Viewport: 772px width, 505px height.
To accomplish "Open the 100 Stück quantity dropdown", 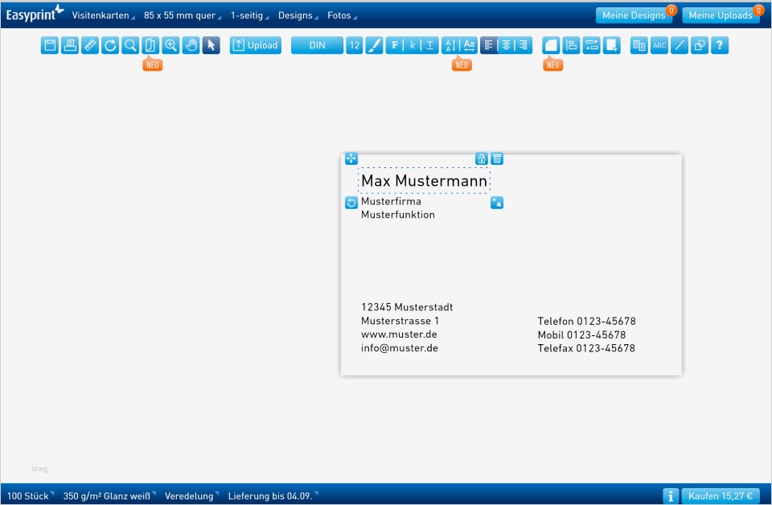I will tap(30, 495).
